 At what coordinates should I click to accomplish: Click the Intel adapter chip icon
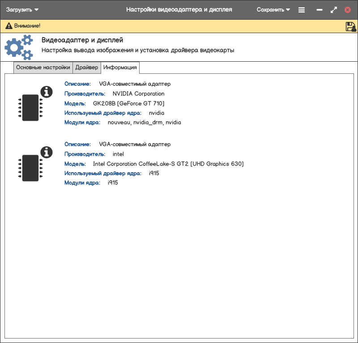pos(30,168)
